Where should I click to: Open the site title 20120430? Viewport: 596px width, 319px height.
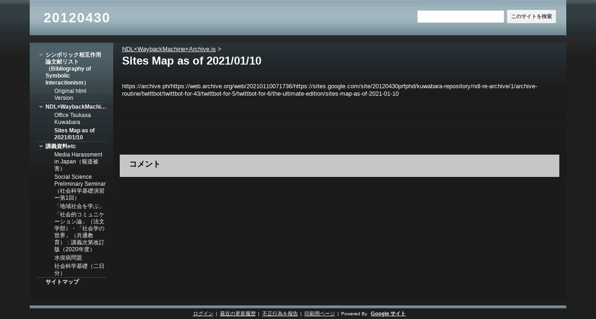click(x=77, y=18)
